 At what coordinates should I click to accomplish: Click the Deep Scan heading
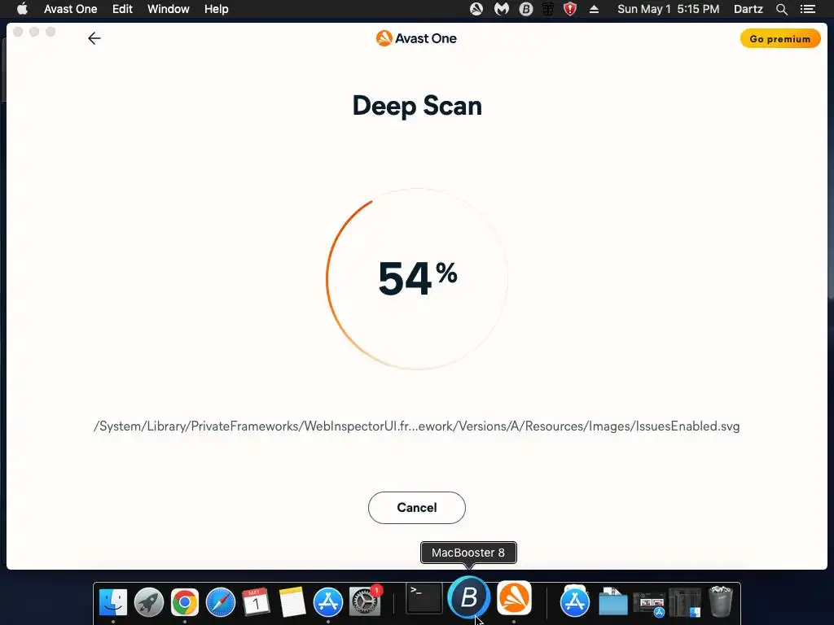pyautogui.click(x=417, y=106)
